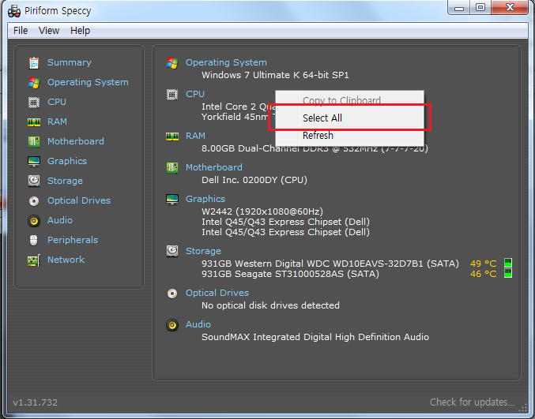The height and width of the screenshot is (419, 535).
Task: Choose Refresh in context menu
Action: pyautogui.click(x=350, y=136)
